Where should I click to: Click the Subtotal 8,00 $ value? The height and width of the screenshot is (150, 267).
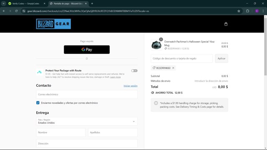tap(224, 76)
